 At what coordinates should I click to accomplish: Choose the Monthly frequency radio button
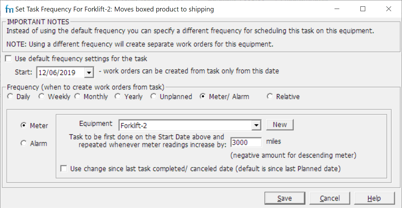pos(77,97)
